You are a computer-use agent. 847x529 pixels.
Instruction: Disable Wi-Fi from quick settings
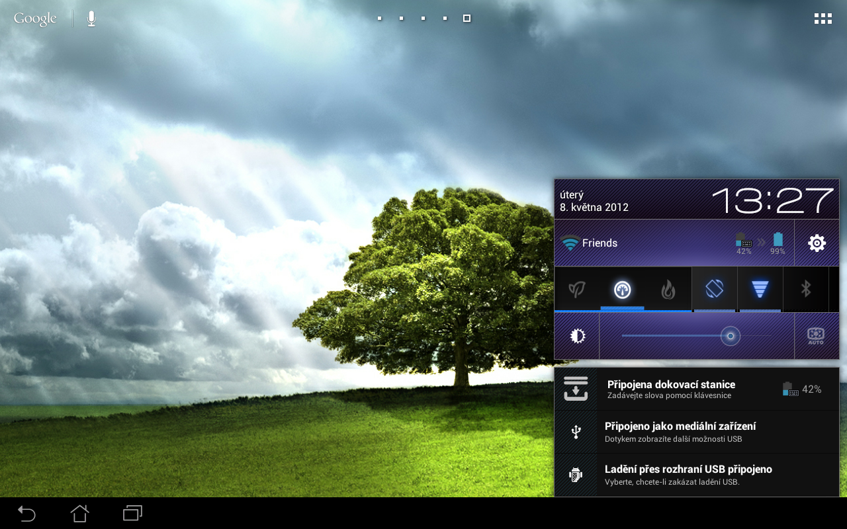coord(760,289)
